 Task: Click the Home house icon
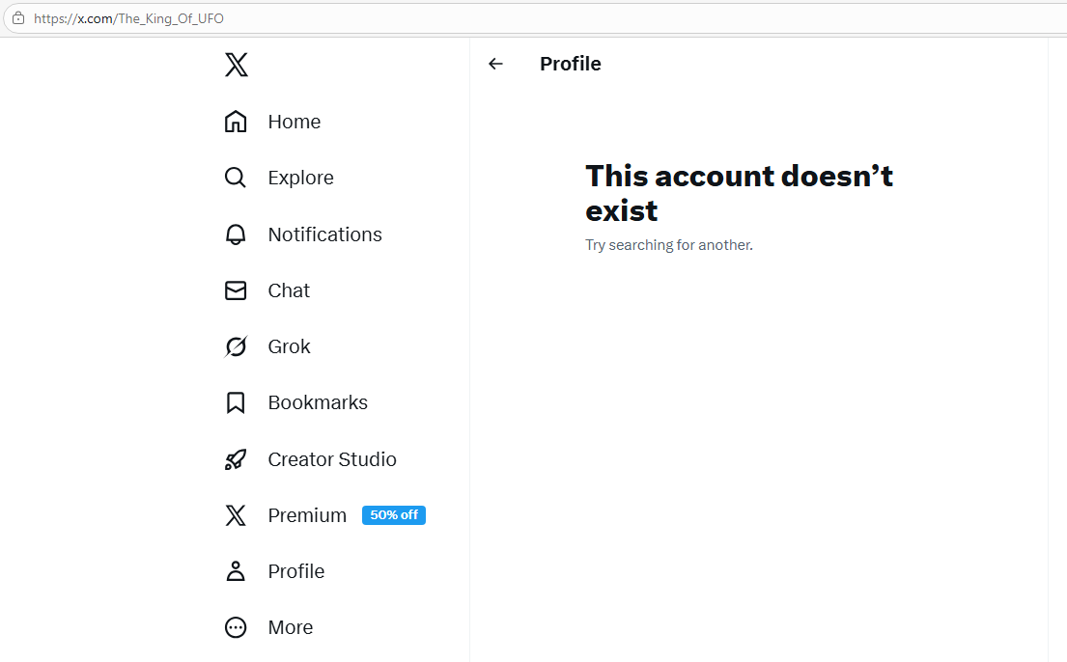coord(236,122)
